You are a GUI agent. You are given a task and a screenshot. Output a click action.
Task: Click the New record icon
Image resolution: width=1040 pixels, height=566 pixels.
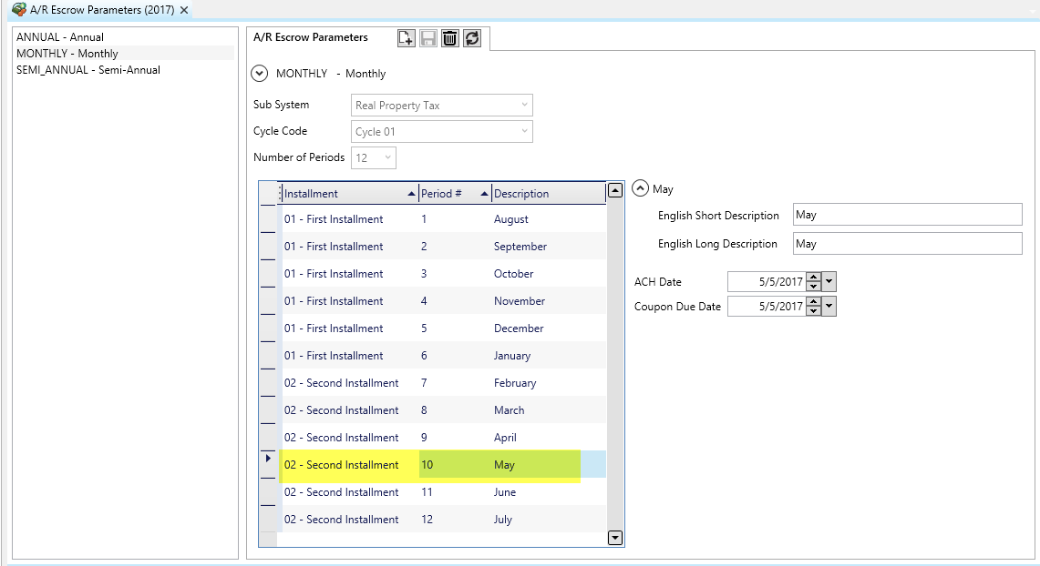407,38
